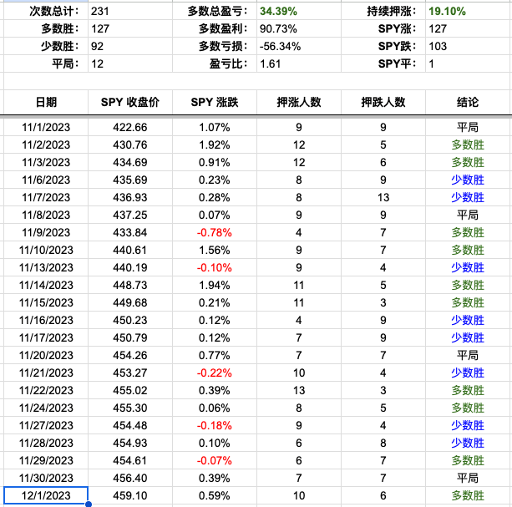512x507 pixels.
Task: Select the 13 押跌人数 cell on 11/7/2023
Action: click(x=383, y=197)
